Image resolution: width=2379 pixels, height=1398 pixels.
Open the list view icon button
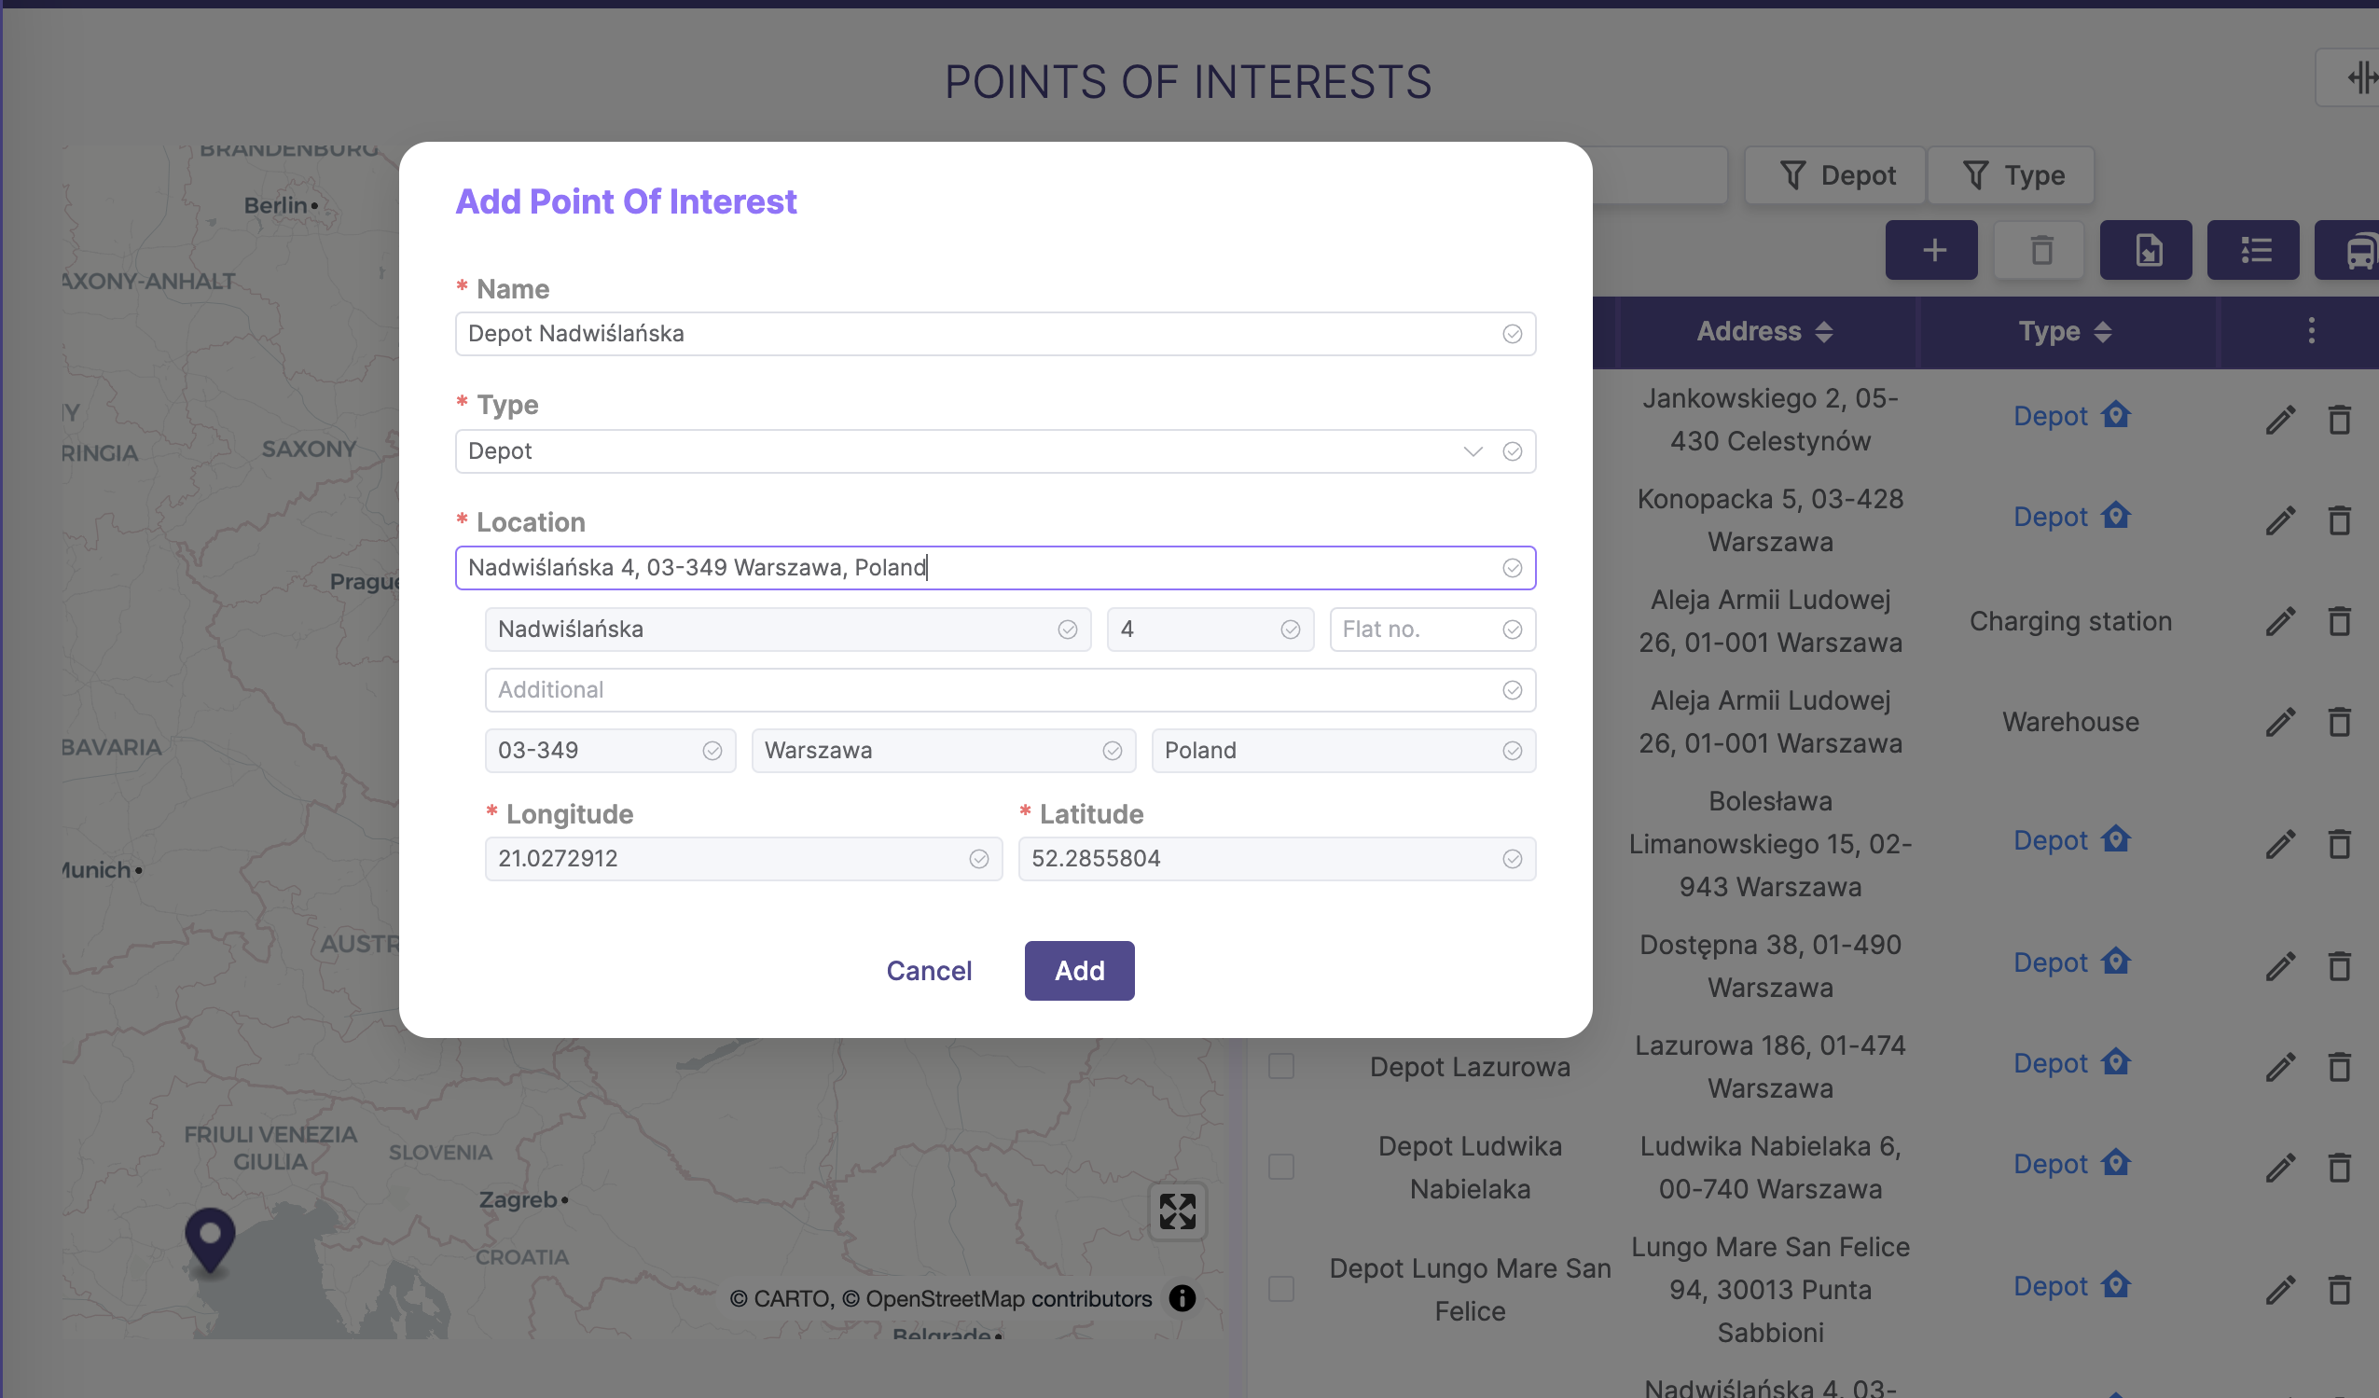(x=2253, y=250)
